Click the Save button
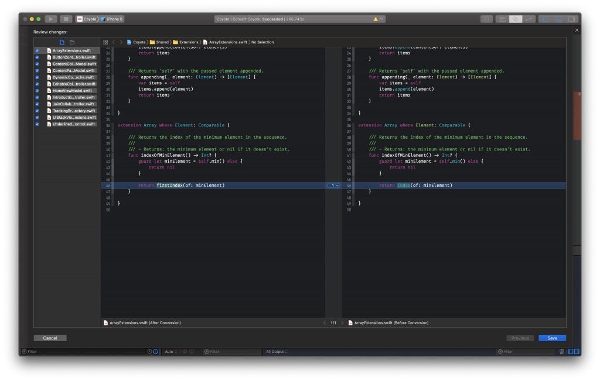 pos(552,338)
